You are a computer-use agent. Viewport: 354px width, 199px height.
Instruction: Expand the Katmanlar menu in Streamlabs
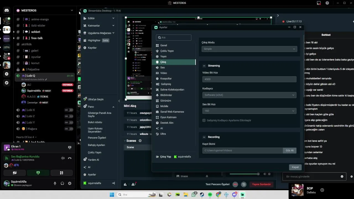coord(99,26)
